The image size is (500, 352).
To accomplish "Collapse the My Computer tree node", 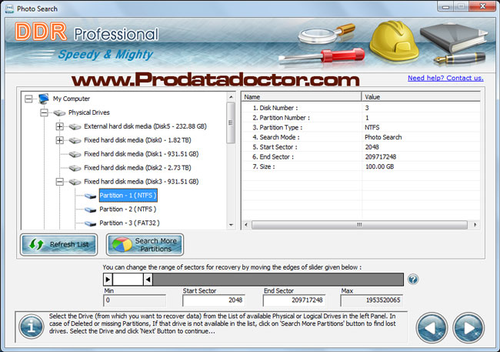I will (28, 99).
